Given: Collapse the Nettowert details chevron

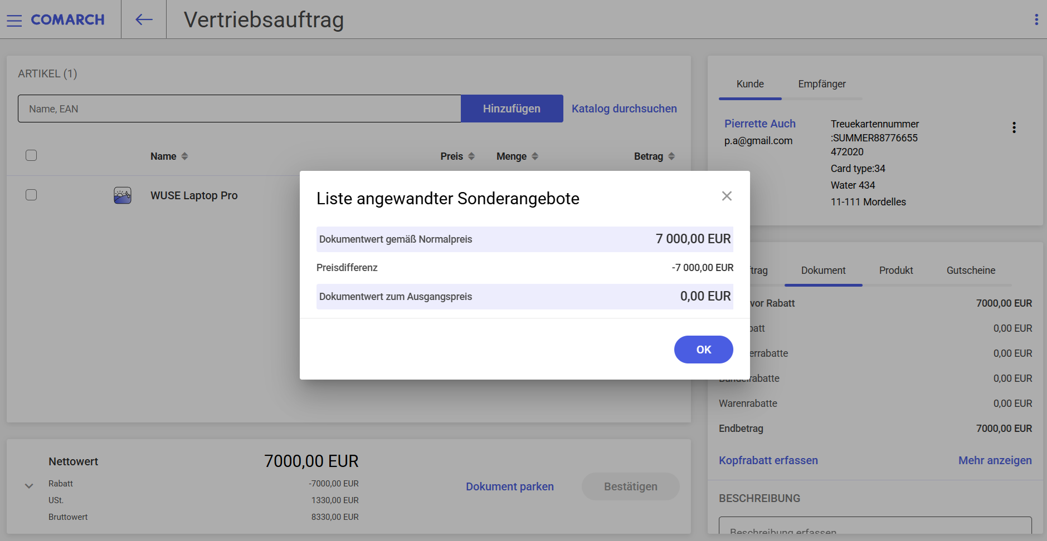Looking at the screenshot, I should point(29,486).
